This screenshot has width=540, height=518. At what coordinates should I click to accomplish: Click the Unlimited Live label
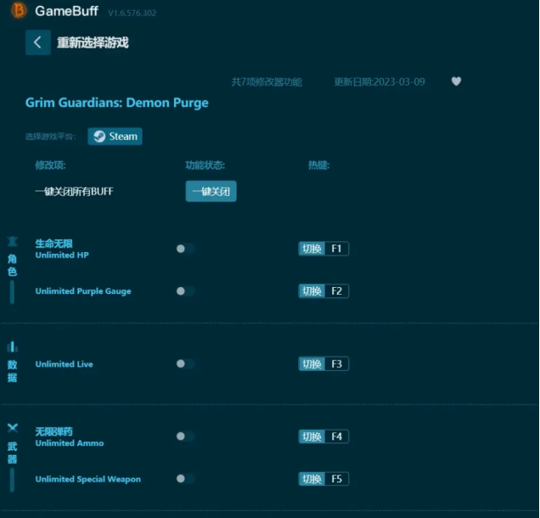pos(64,364)
